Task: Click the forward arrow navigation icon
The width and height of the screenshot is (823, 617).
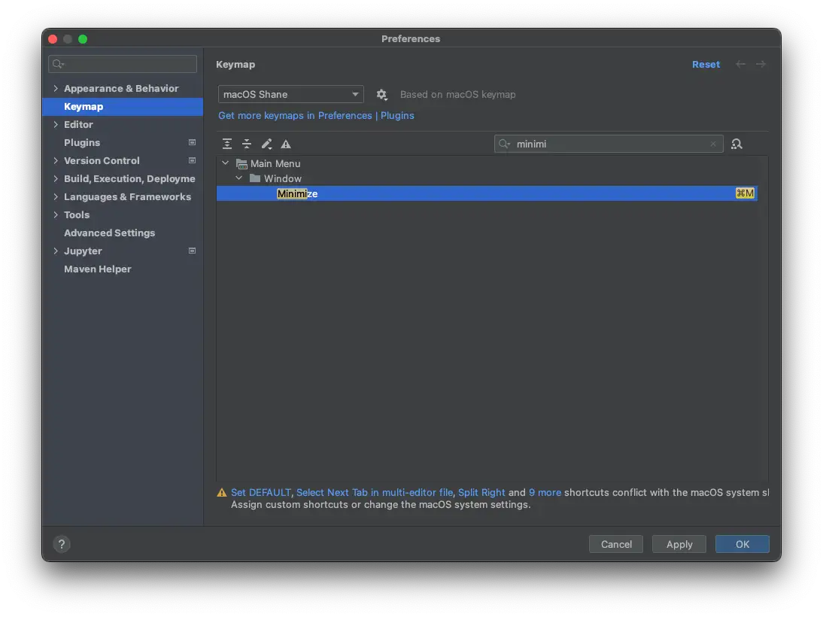Action: tap(761, 64)
